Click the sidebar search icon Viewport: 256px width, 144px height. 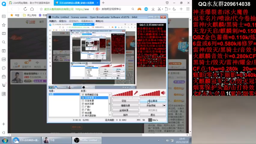coord(4,42)
